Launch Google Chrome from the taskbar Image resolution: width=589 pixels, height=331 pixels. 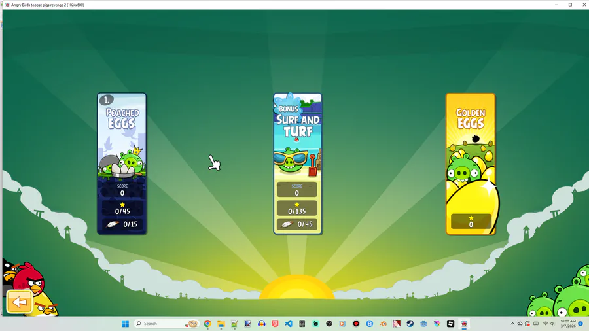207,324
